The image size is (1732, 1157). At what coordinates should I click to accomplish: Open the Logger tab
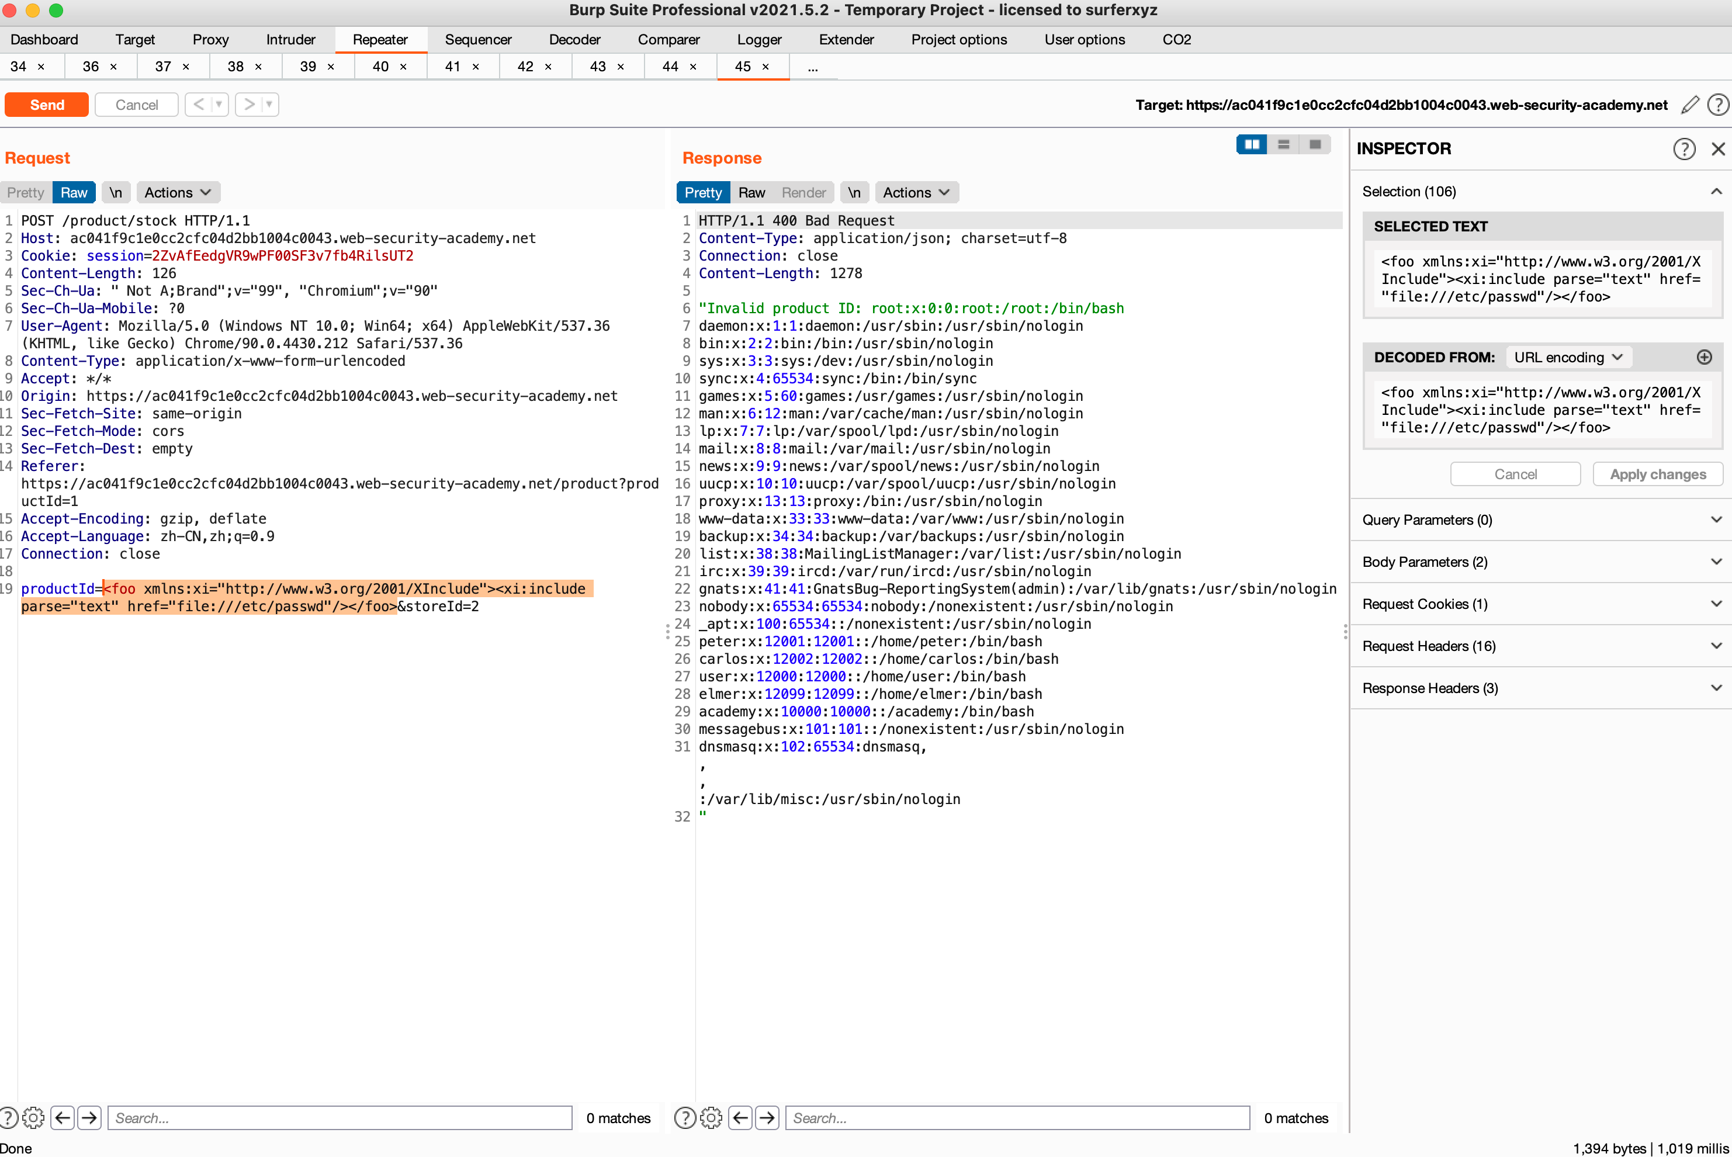click(760, 39)
